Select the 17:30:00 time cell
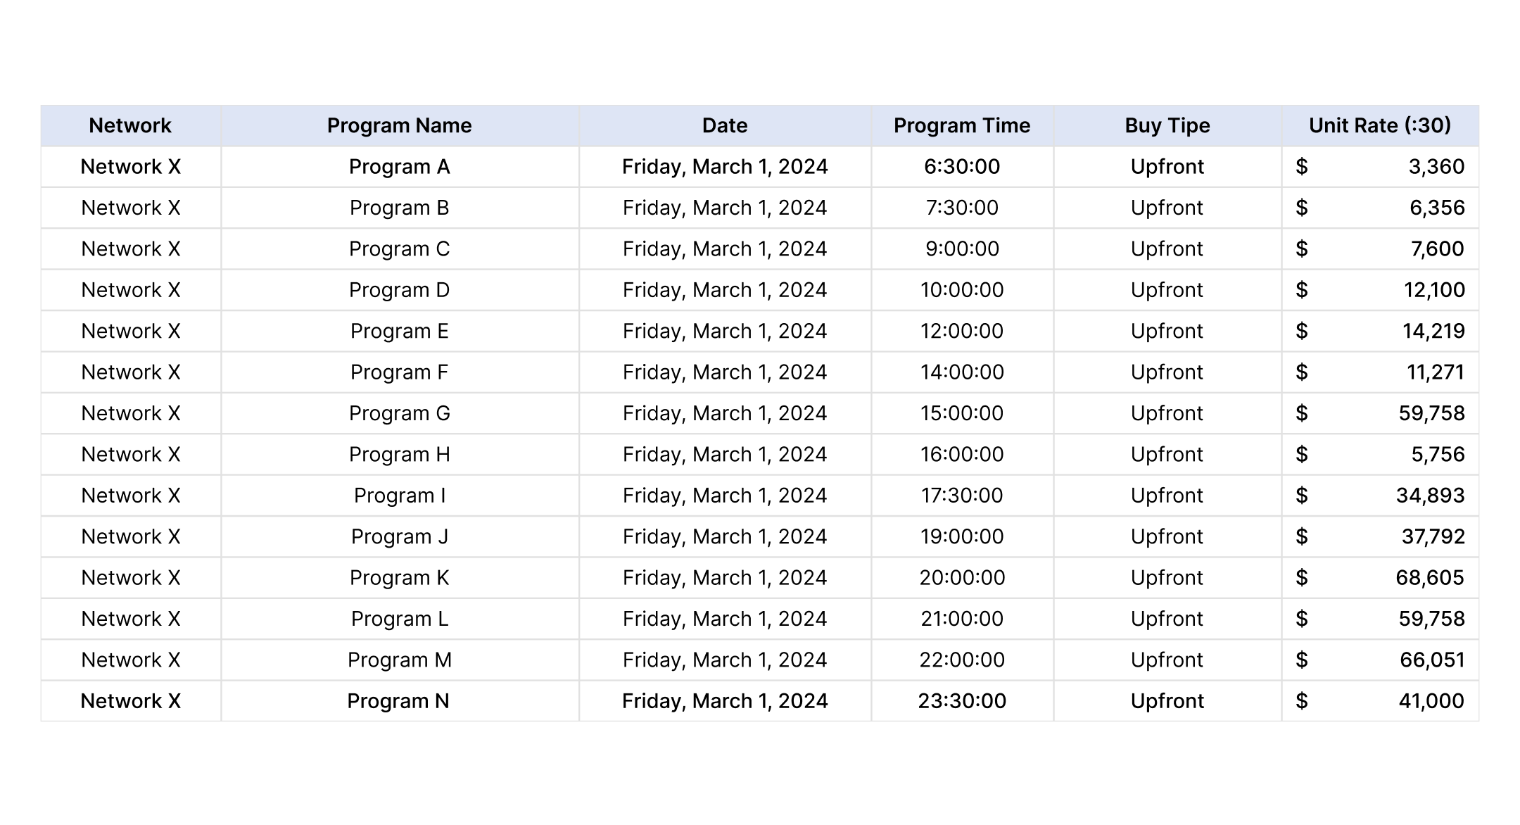 [x=962, y=496]
